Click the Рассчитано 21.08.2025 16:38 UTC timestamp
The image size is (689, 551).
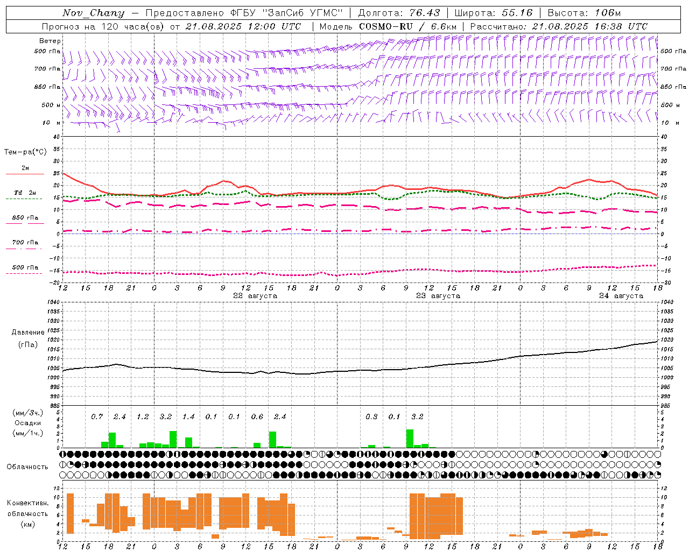[559, 26]
